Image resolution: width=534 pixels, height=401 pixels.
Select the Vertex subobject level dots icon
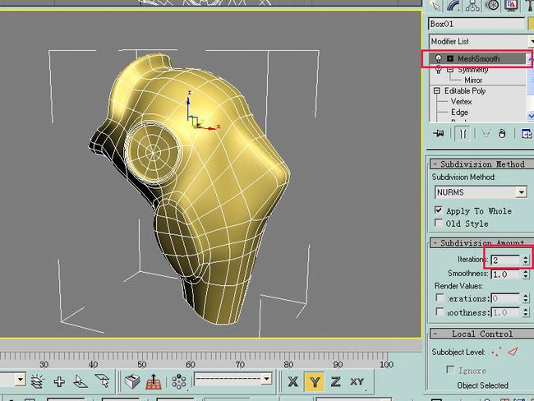(x=496, y=352)
